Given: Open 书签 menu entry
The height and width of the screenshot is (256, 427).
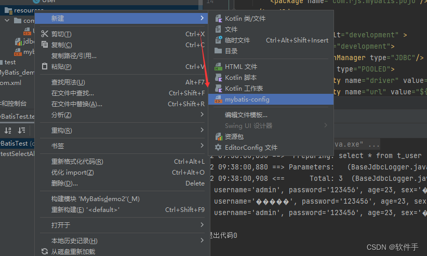Looking at the screenshot, I should tap(123, 146).
